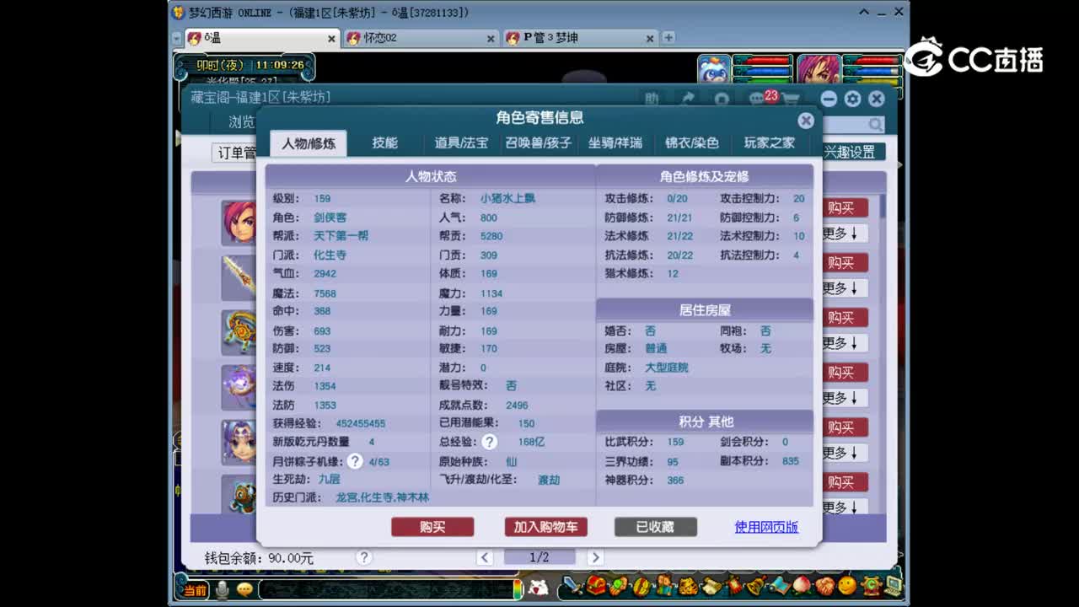Select the red-haired character listing thumbnail
Screen dimensions: 1079x607
click(239, 223)
